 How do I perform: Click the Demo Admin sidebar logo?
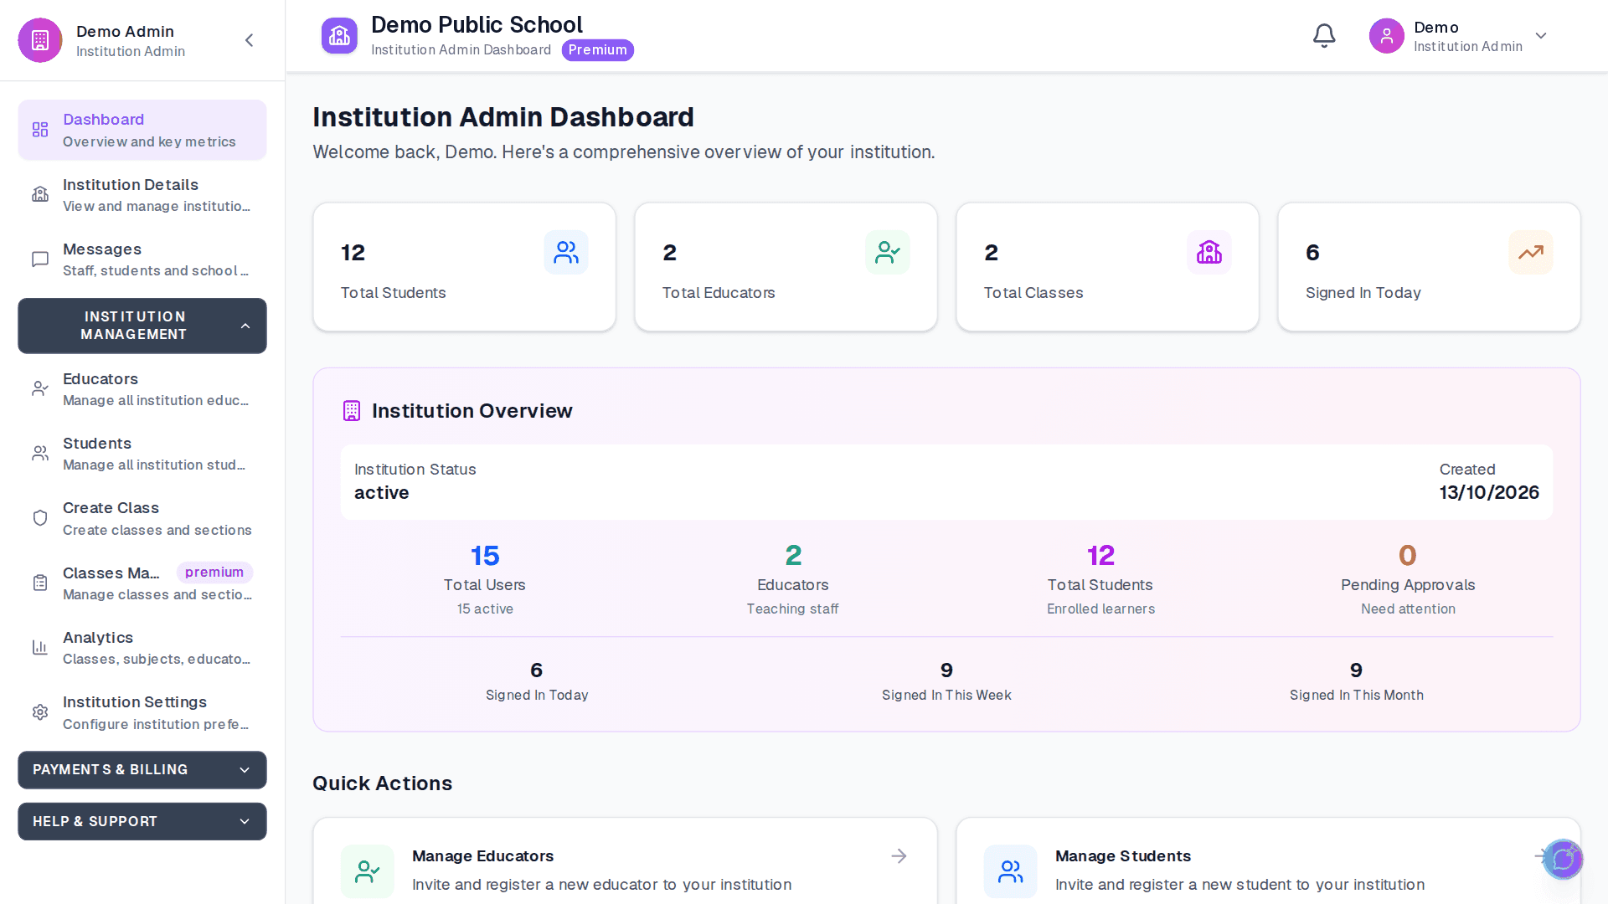(40, 40)
